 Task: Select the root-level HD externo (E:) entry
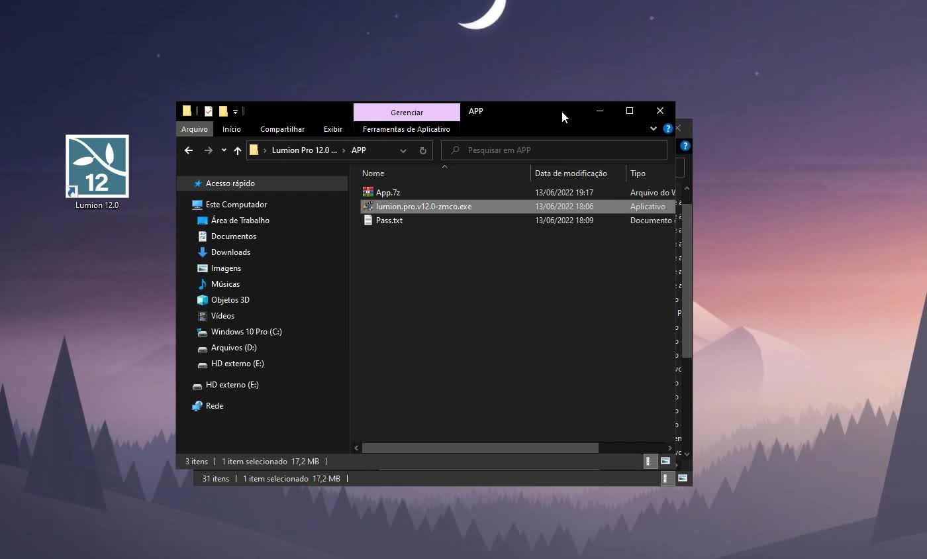point(232,385)
